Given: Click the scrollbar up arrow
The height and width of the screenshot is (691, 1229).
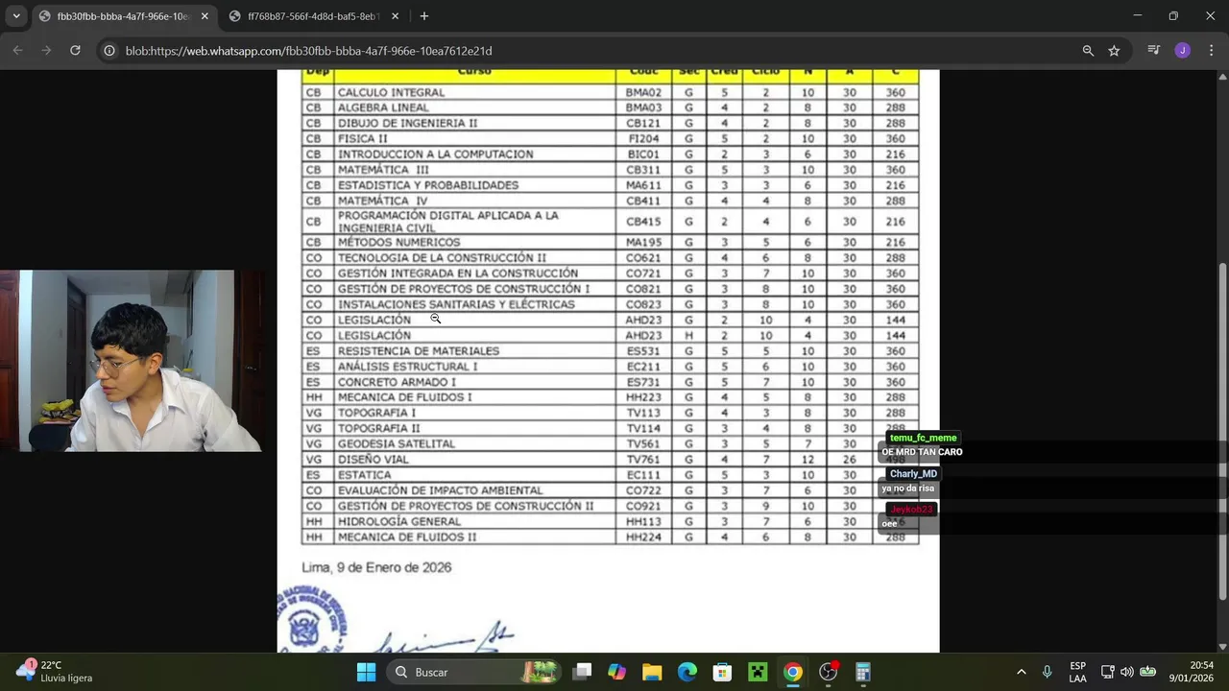Looking at the screenshot, I should tap(1221, 77).
